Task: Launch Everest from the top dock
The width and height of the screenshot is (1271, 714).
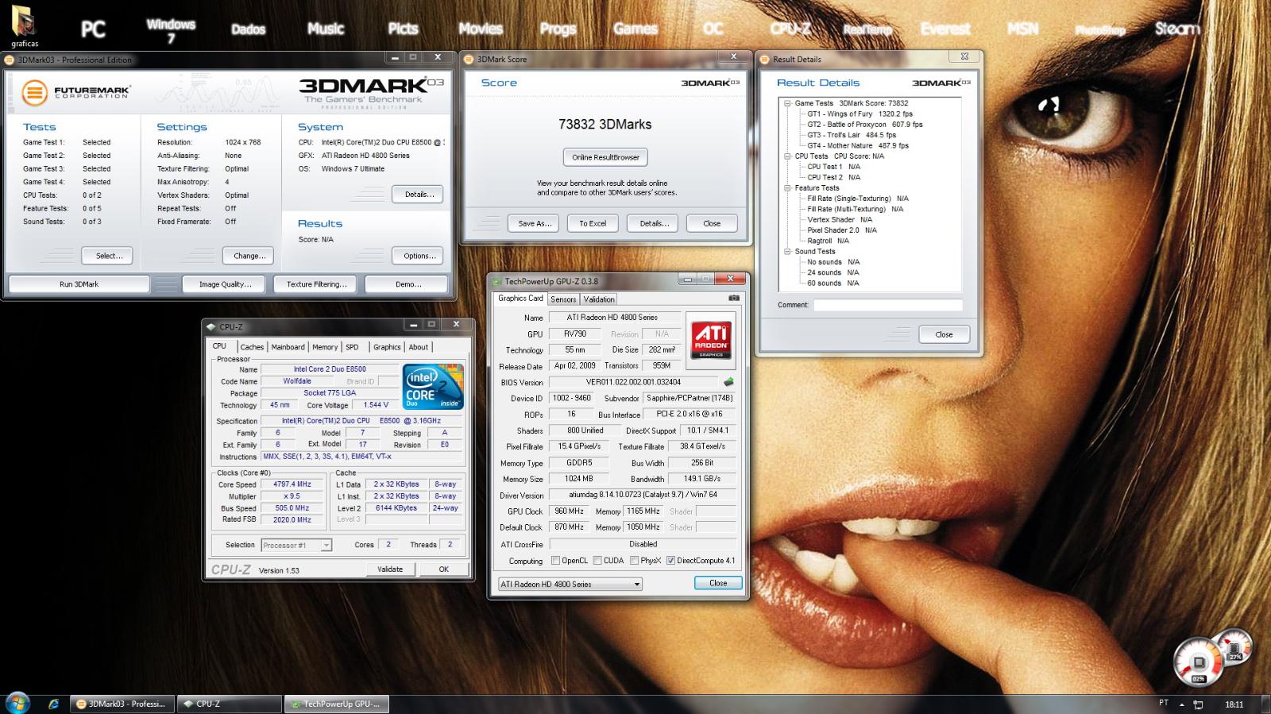Action: tap(945, 29)
